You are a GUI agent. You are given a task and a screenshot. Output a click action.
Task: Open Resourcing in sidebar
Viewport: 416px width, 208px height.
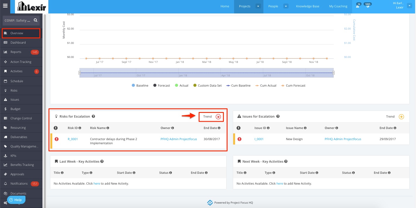tap(21, 128)
